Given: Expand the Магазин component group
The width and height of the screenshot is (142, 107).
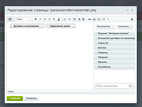Looking at the screenshot, I should pos(114,62).
